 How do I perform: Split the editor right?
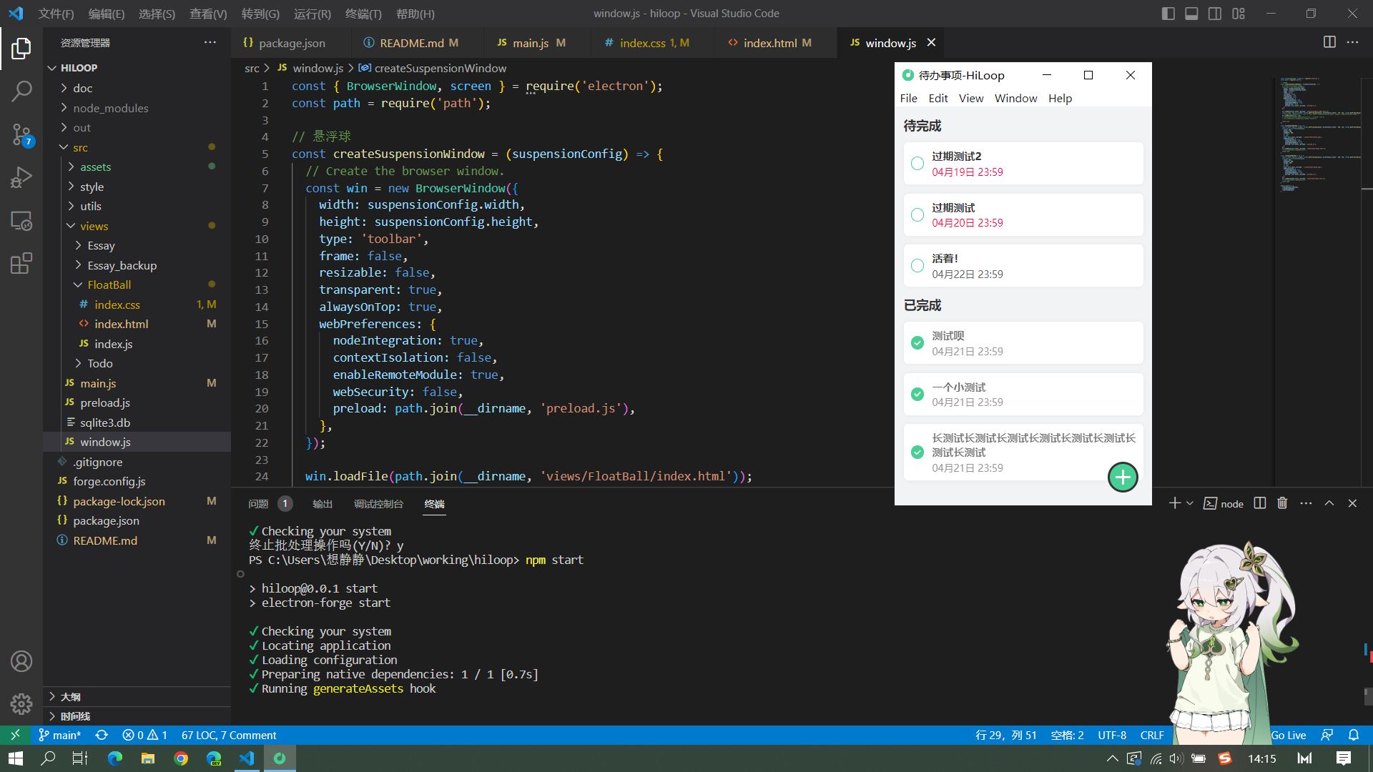pyautogui.click(x=1329, y=42)
